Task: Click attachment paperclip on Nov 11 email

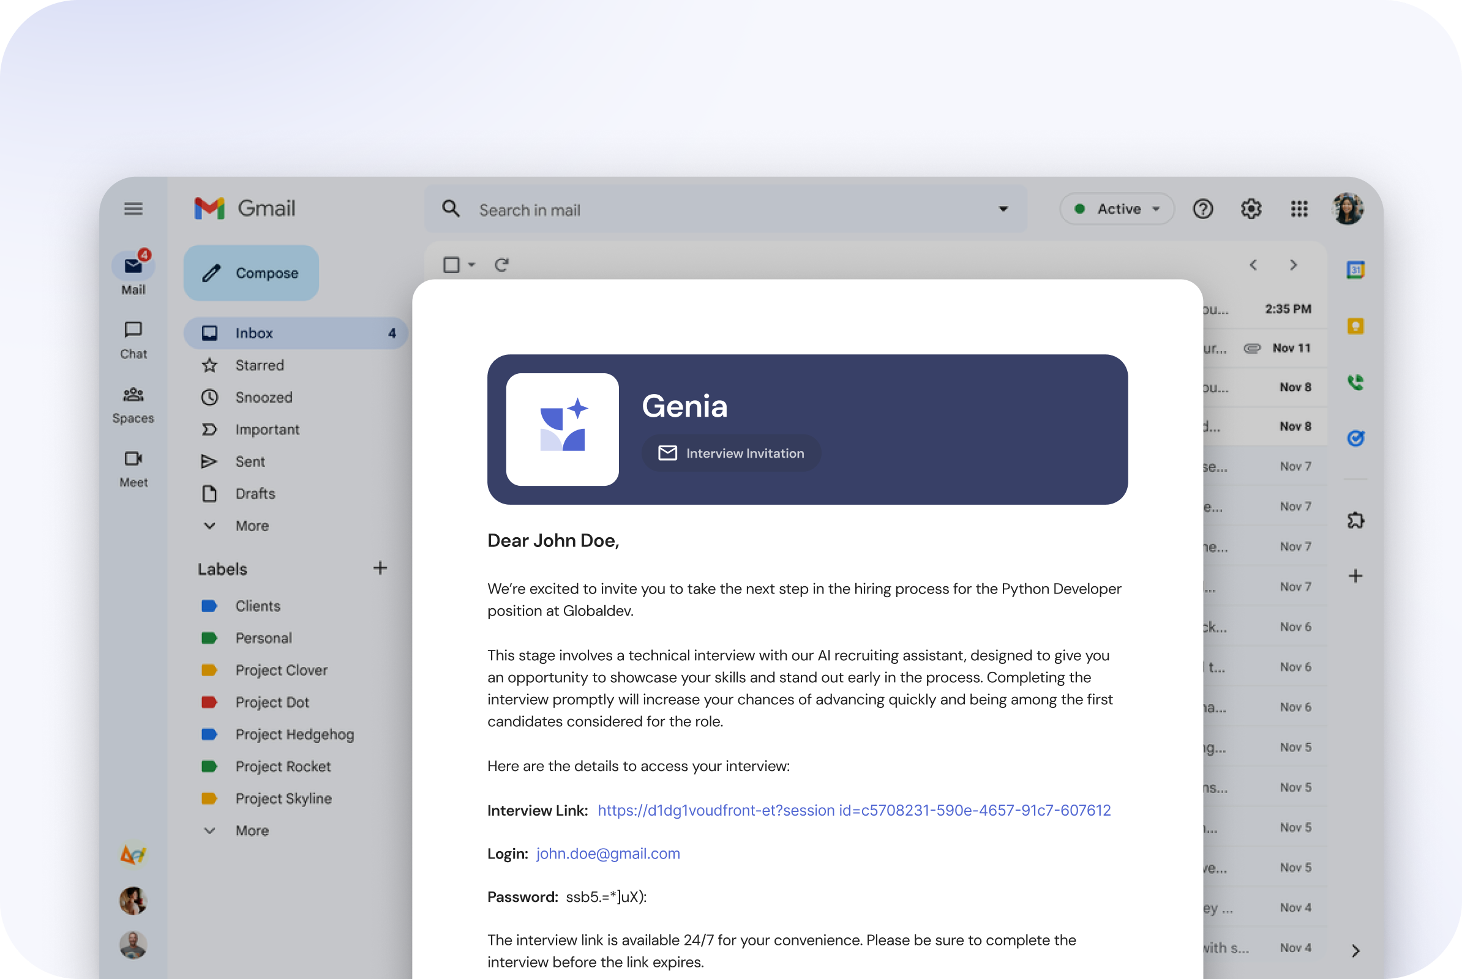Action: click(x=1252, y=348)
